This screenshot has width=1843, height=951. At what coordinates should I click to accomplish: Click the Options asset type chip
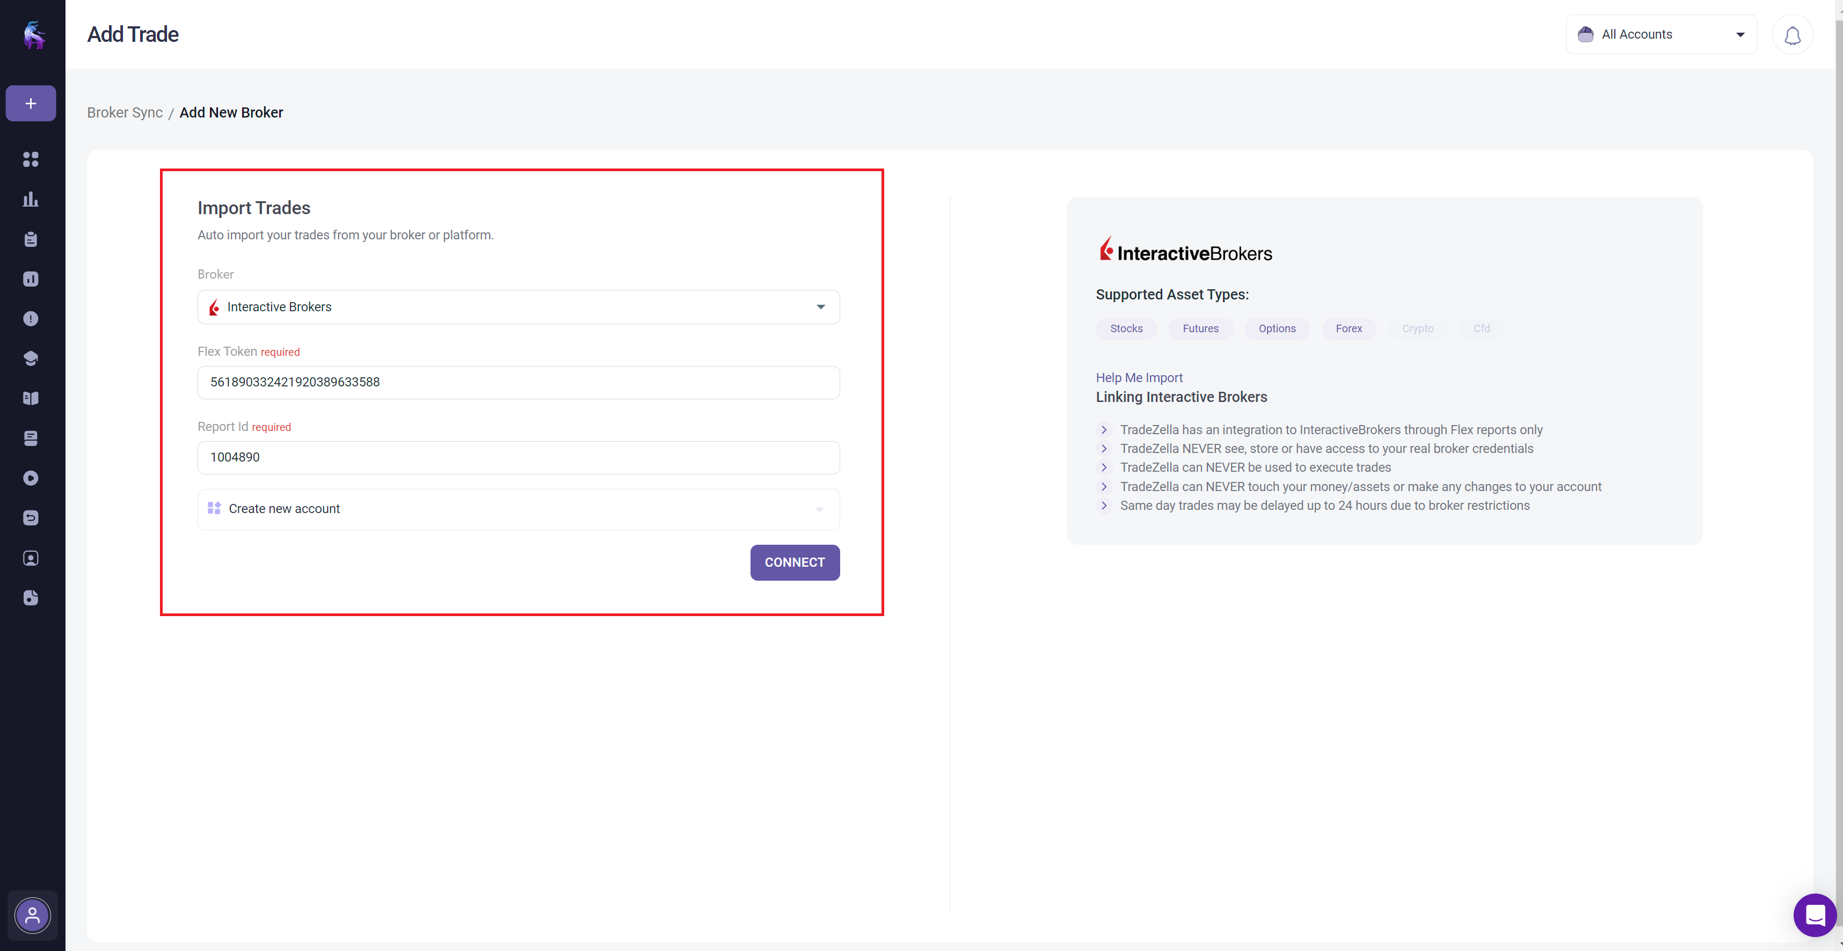(x=1277, y=329)
